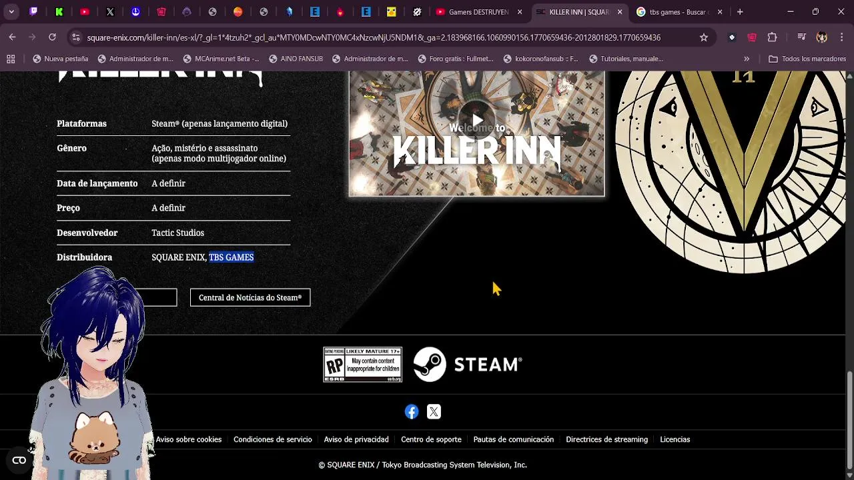The width and height of the screenshot is (854, 480).
Task: Close the 'tbs games' Google tab
Action: coord(720,12)
